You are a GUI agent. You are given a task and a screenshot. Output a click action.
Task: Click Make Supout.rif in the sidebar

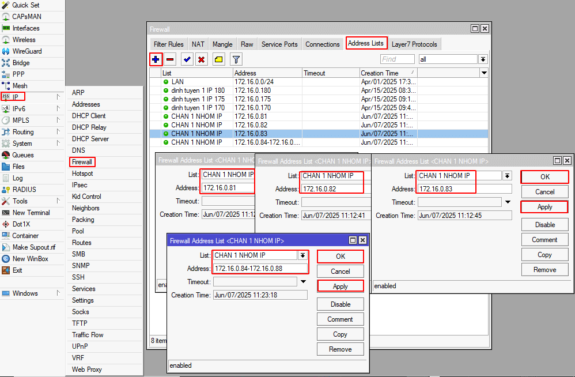pyautogui.click(x=32, y=247)
